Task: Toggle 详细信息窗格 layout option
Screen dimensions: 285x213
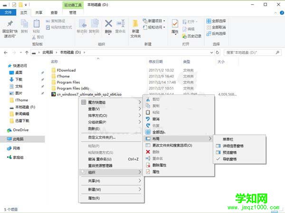Action: pyautogui.click(x=239, y=146)
